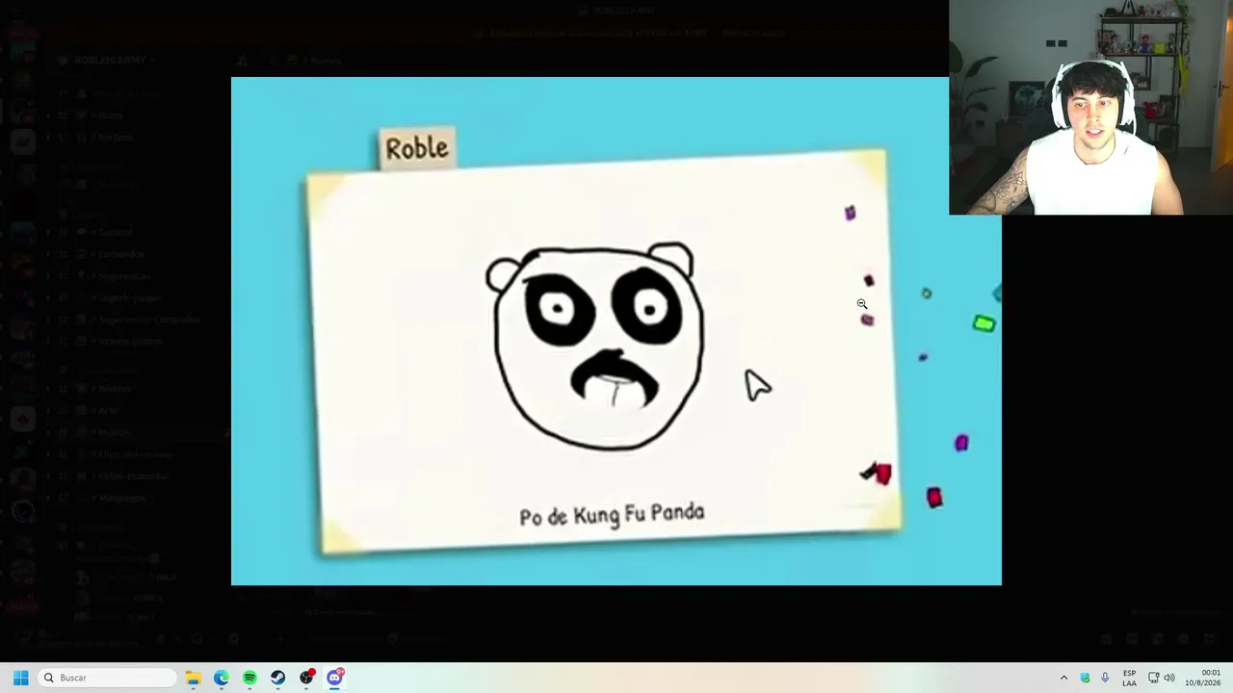Click the microphone tray icon
The image size is (1233, 693).
pyautogui.click(x=1105, y=678)
